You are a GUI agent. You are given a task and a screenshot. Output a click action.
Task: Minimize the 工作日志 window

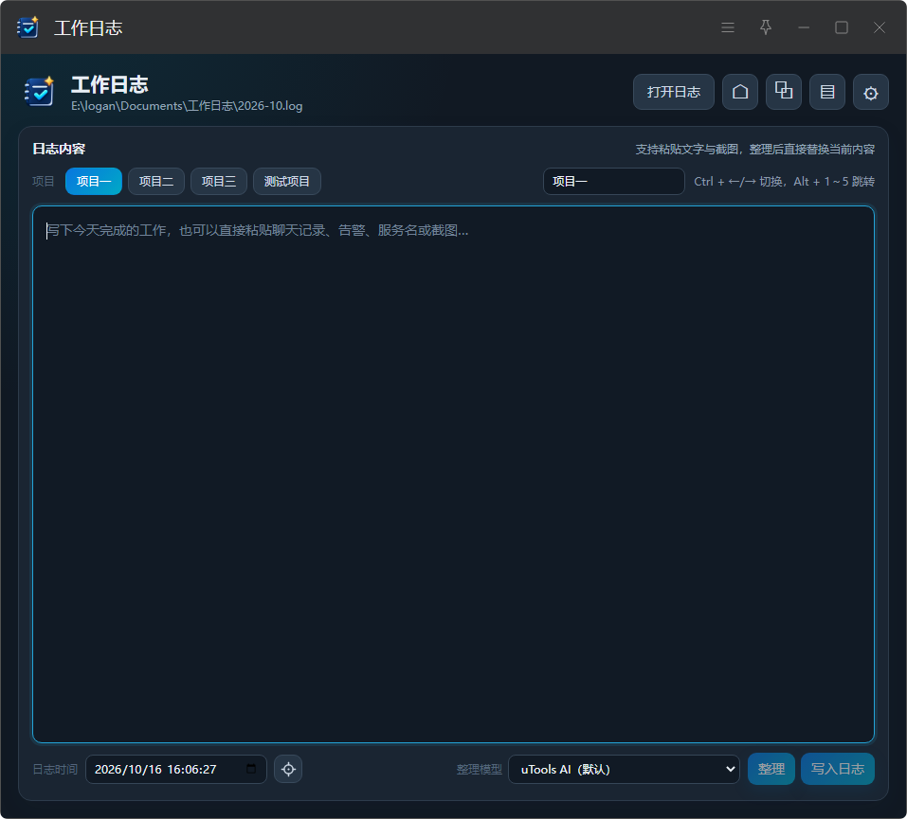[x=804, y=27]
